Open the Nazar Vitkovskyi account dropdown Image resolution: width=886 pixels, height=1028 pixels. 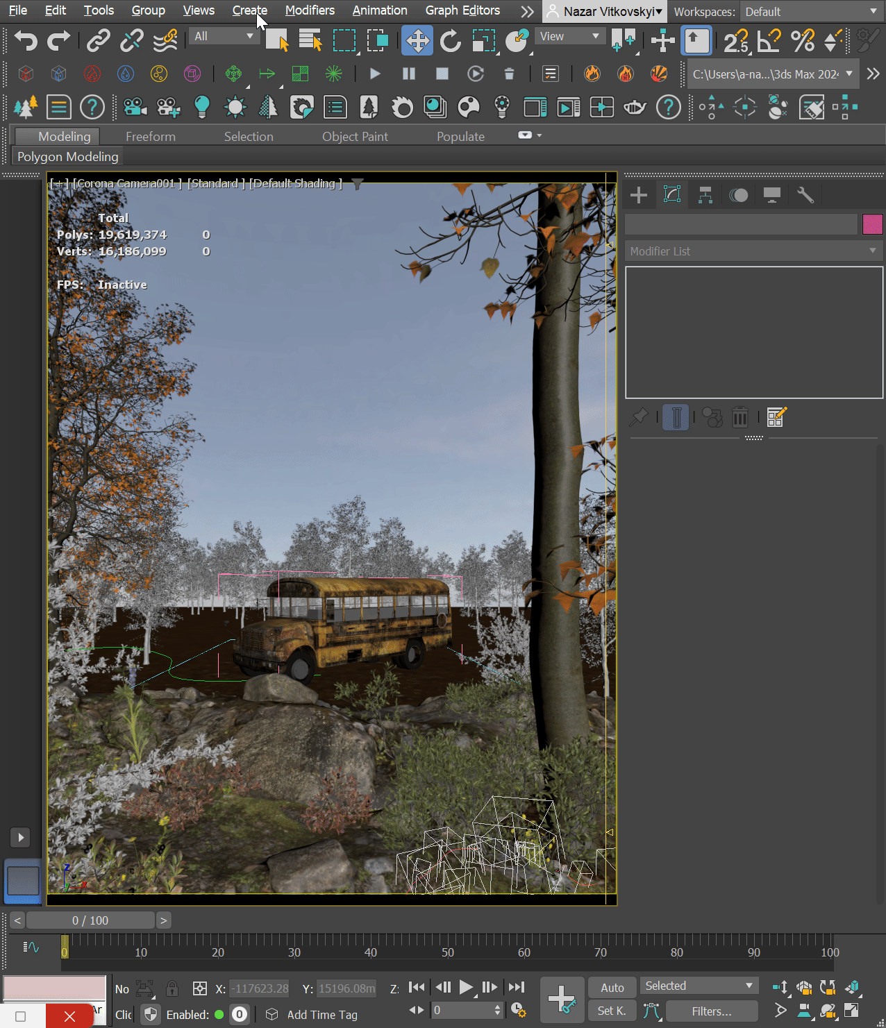(604, 11)
